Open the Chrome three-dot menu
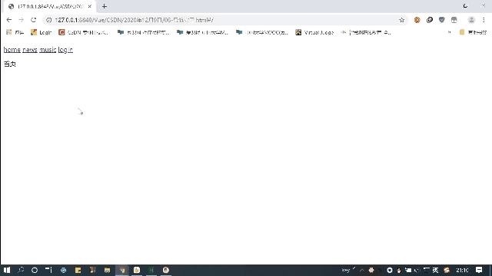492x276 pixels. (484, 20)
